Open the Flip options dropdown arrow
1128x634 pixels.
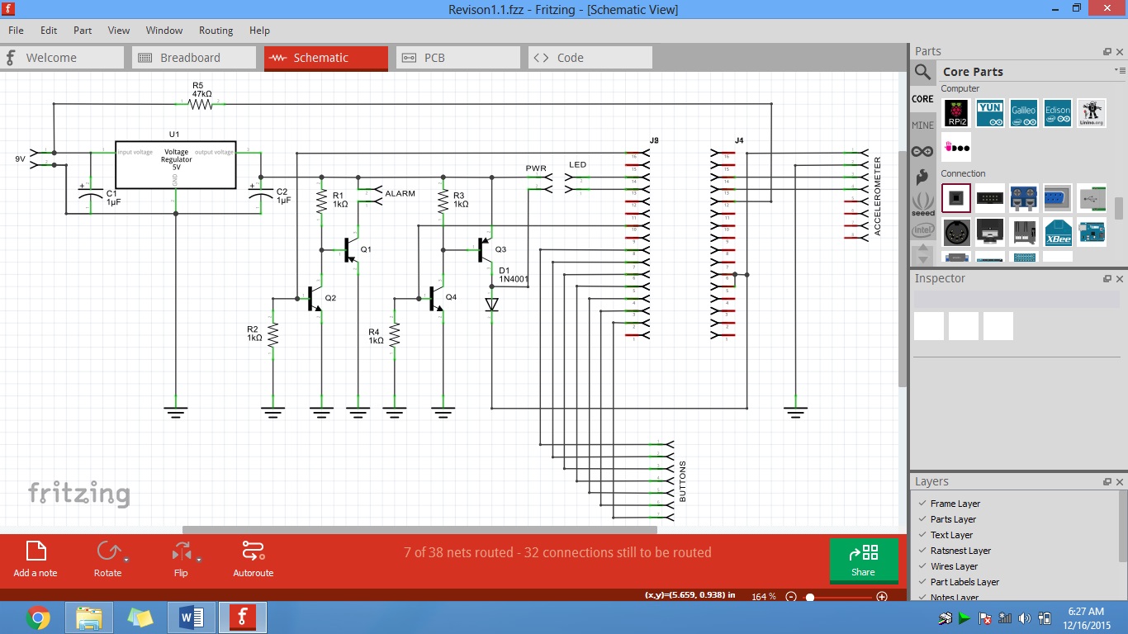(x=199, y=560)
